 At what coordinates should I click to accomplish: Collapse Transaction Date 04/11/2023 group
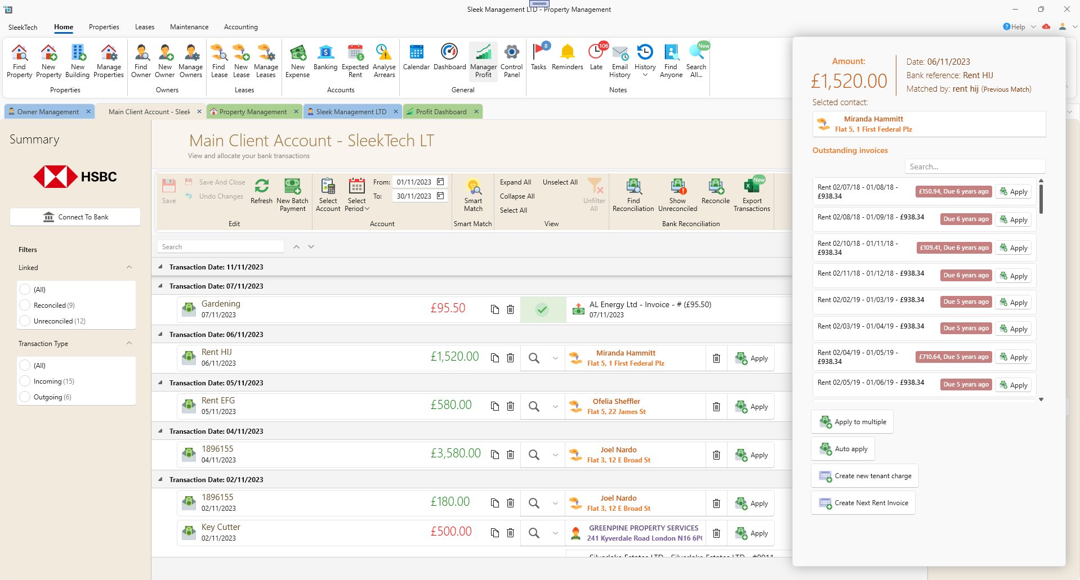click(160, 431)
